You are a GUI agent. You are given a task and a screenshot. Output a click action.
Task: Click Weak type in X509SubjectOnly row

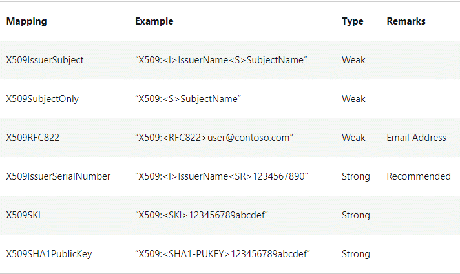(353, 99)
